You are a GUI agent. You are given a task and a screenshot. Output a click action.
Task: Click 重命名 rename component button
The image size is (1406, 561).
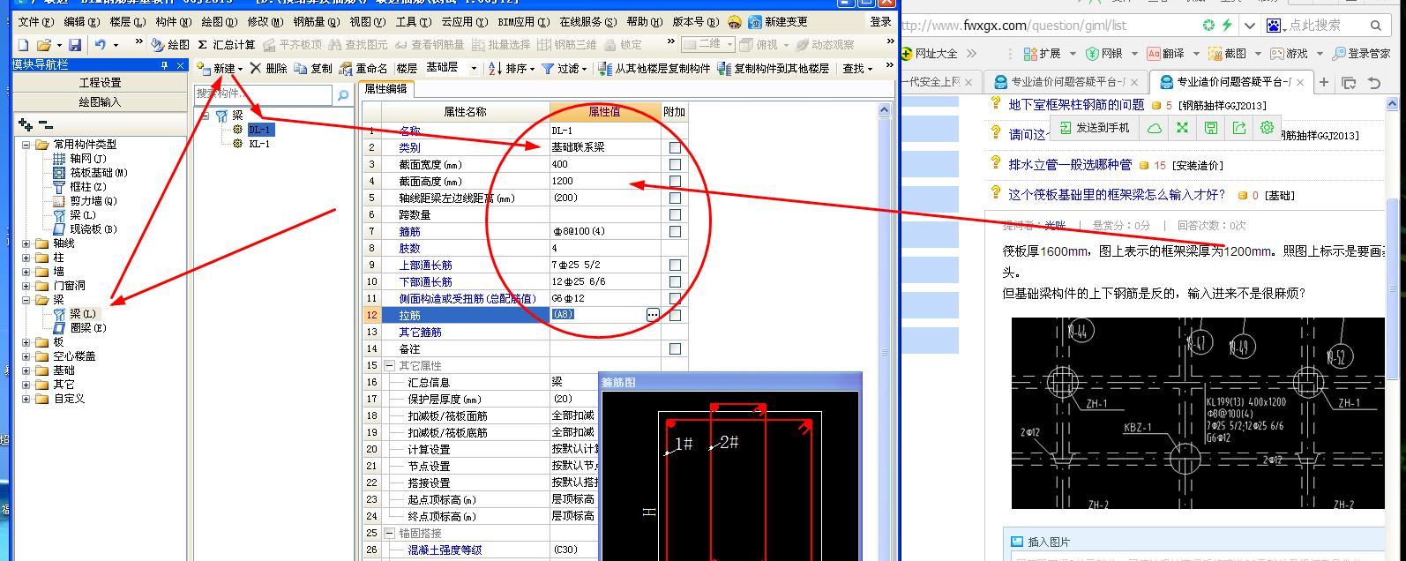pyautogui.click(x=363, y=68)
